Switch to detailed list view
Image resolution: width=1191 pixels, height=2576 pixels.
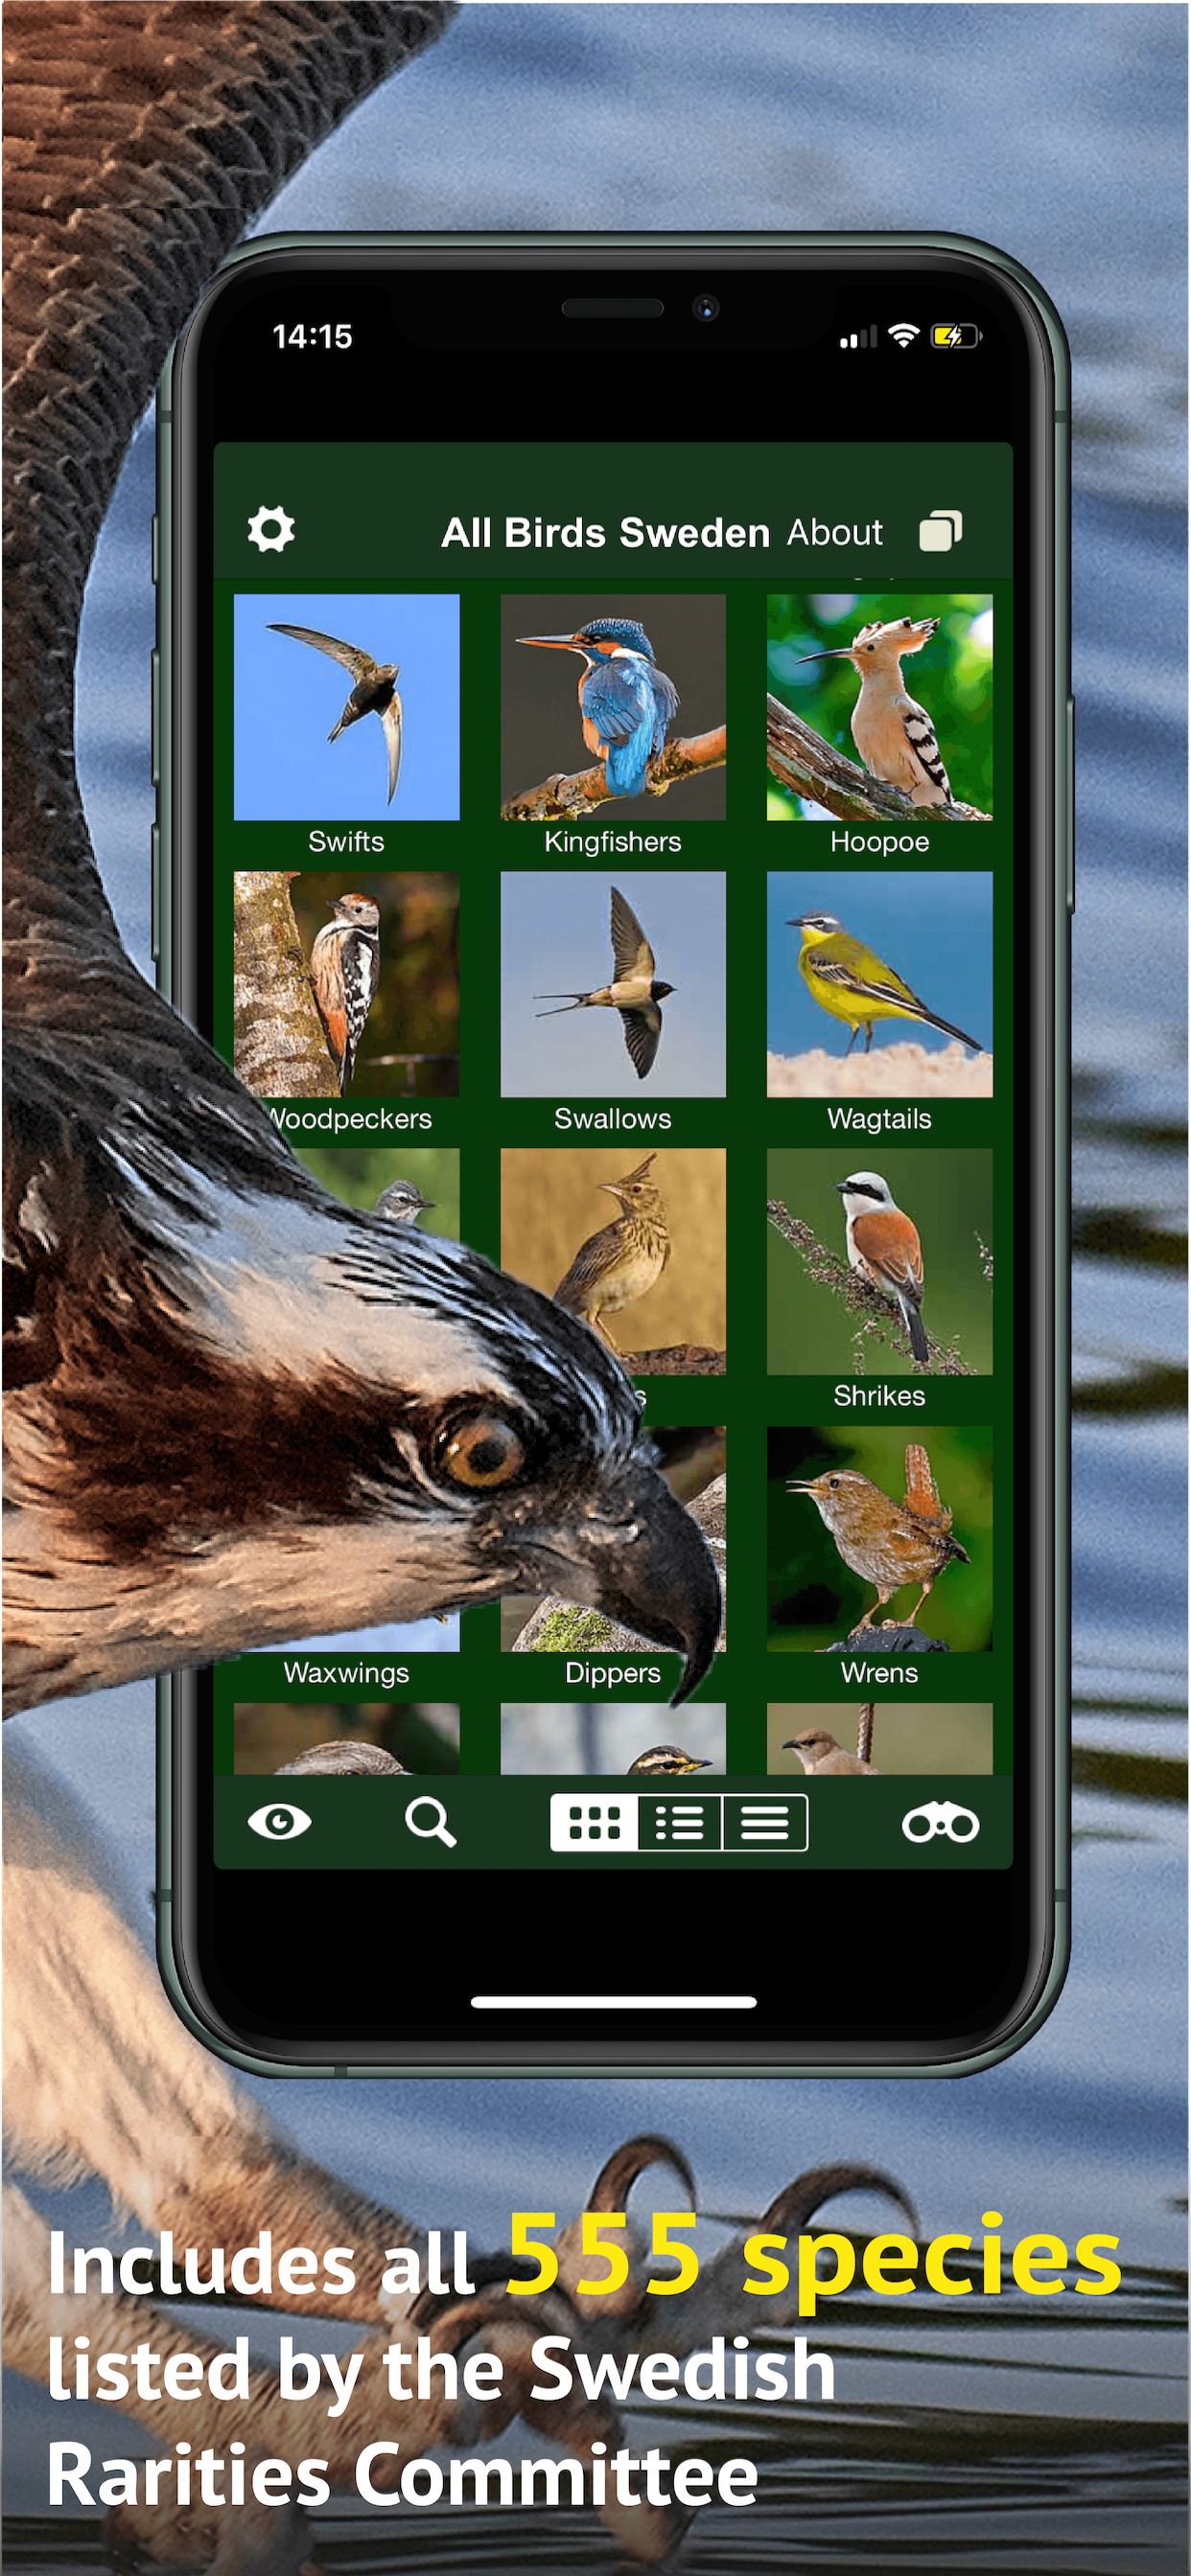coord(680,1823)
